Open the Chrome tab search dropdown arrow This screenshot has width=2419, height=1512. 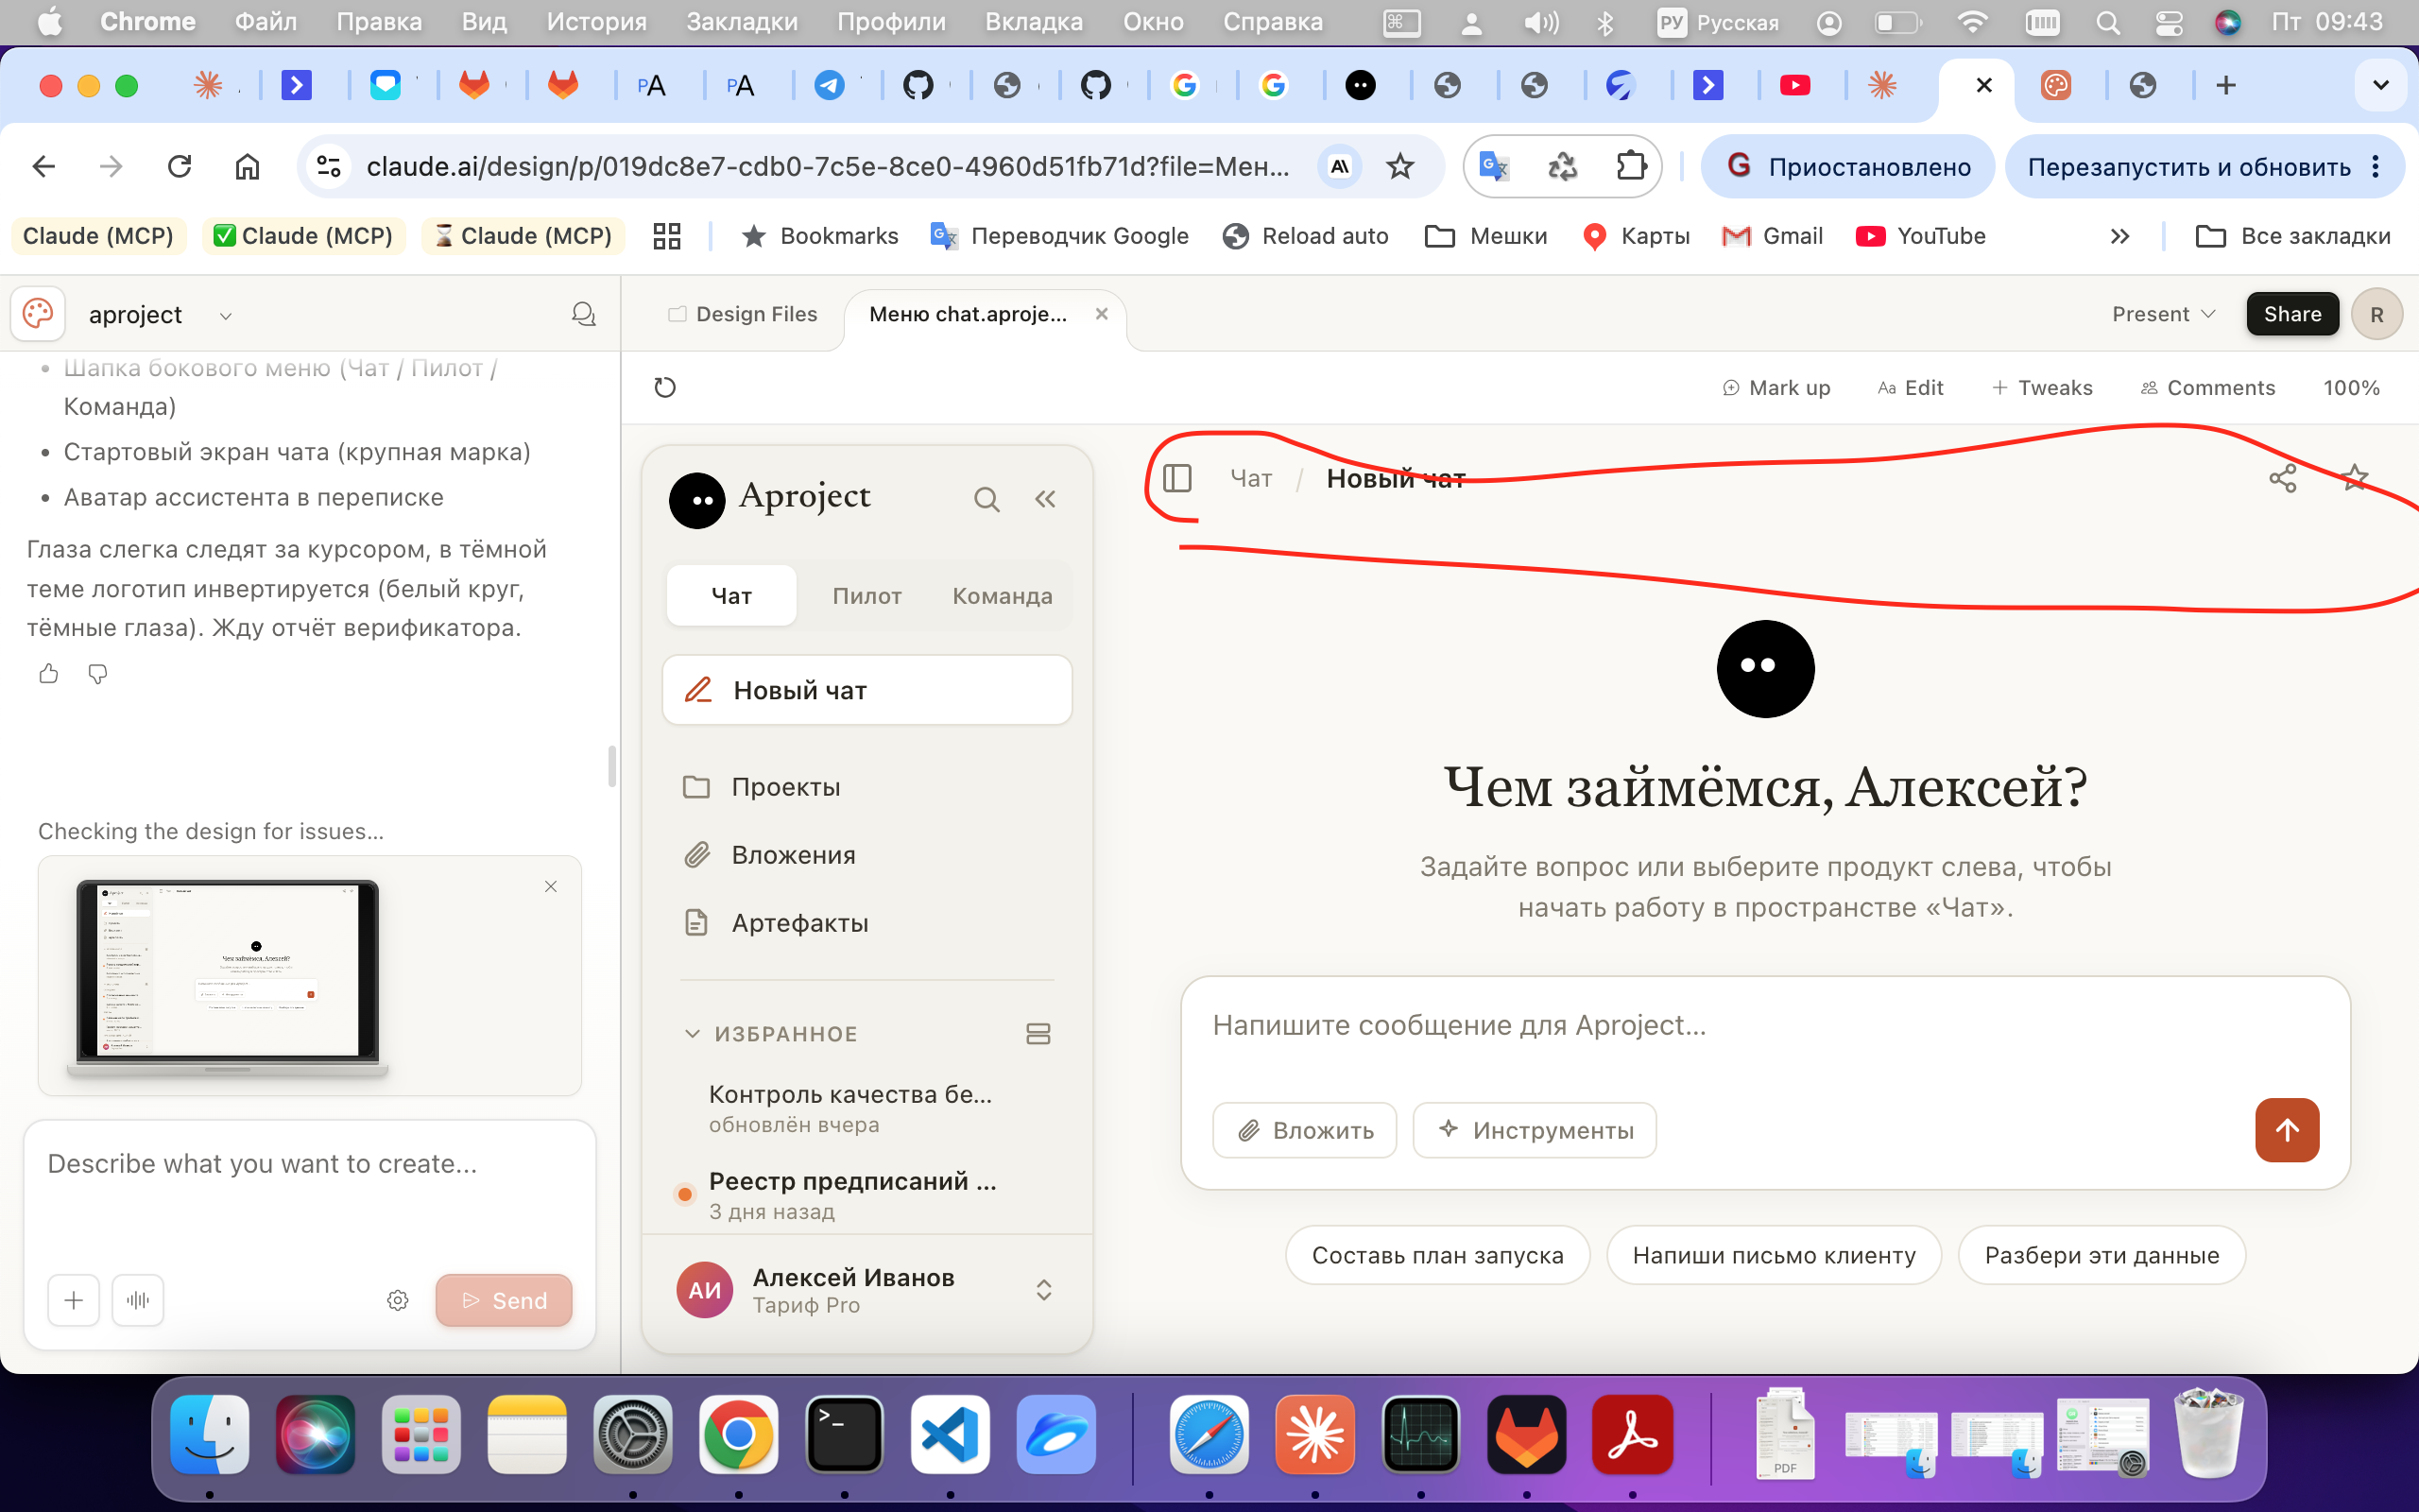[x=2381, y=86]
